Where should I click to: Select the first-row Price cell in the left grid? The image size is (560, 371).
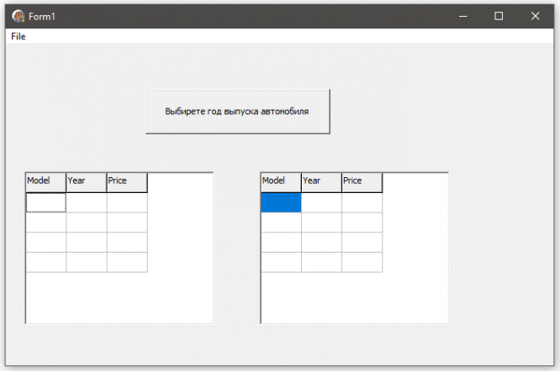click(127, 202)
